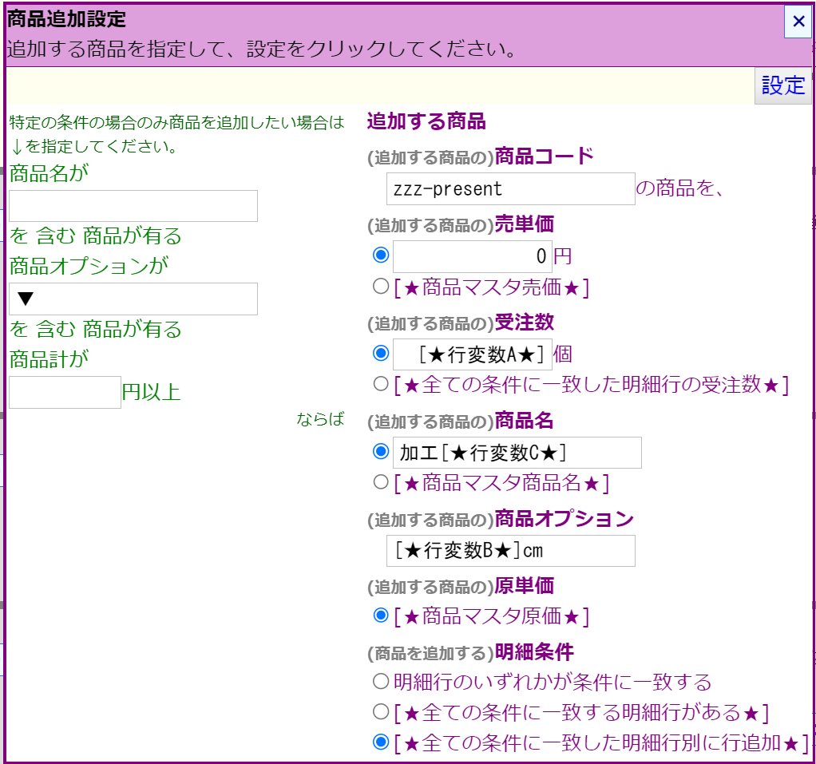Click the 商品計が amount input field
The height and width of the screenshot is (764, 816).
[x=65, y=392]
